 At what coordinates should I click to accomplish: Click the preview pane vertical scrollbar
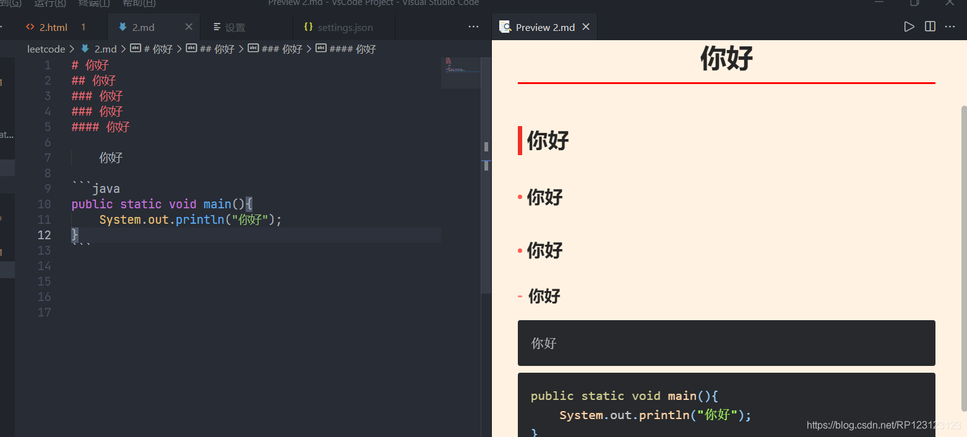[x=963, y=258]
